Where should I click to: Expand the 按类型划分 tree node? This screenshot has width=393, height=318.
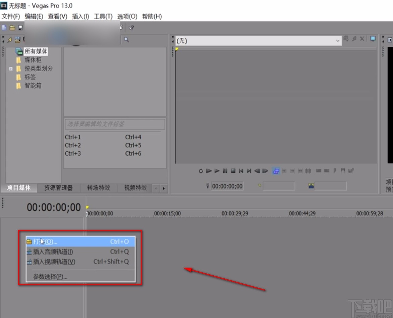[x=11, y=69]
